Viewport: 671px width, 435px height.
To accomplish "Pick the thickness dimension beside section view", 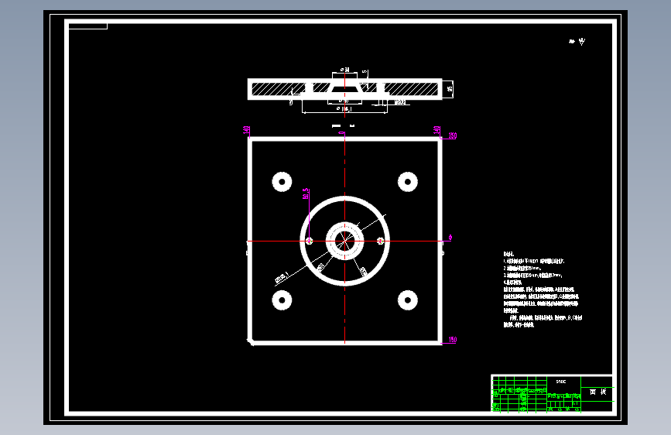I will coord(450,89).
